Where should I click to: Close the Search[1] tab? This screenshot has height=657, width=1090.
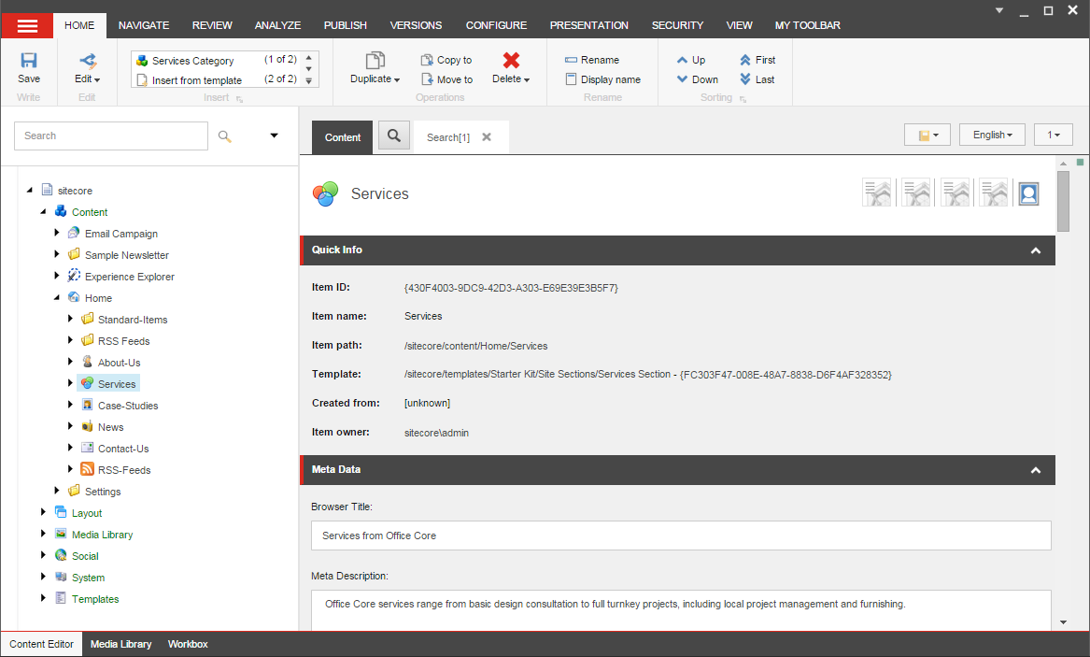[x=487, y=137]
